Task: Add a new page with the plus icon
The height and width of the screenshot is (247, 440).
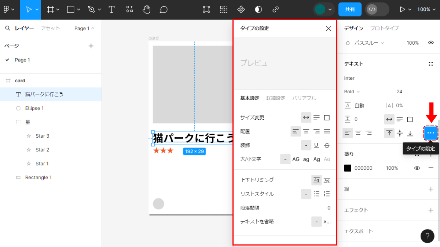Action: 91,46
